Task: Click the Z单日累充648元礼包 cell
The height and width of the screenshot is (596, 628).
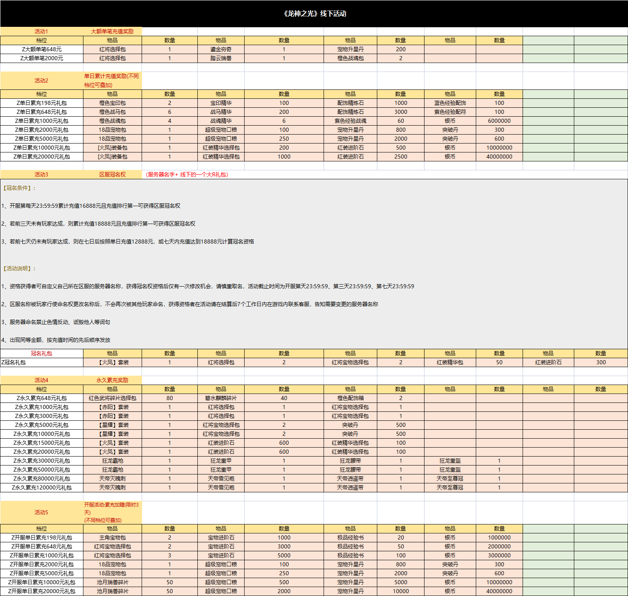Action: tap(42, 112)
